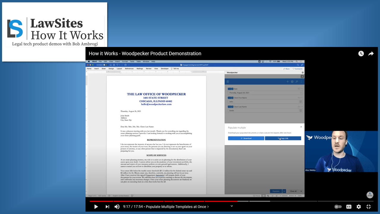The height and width of the screenshot is (214, 380).
Task: Exit full screen mode
Action: click(x=369, y=207)
